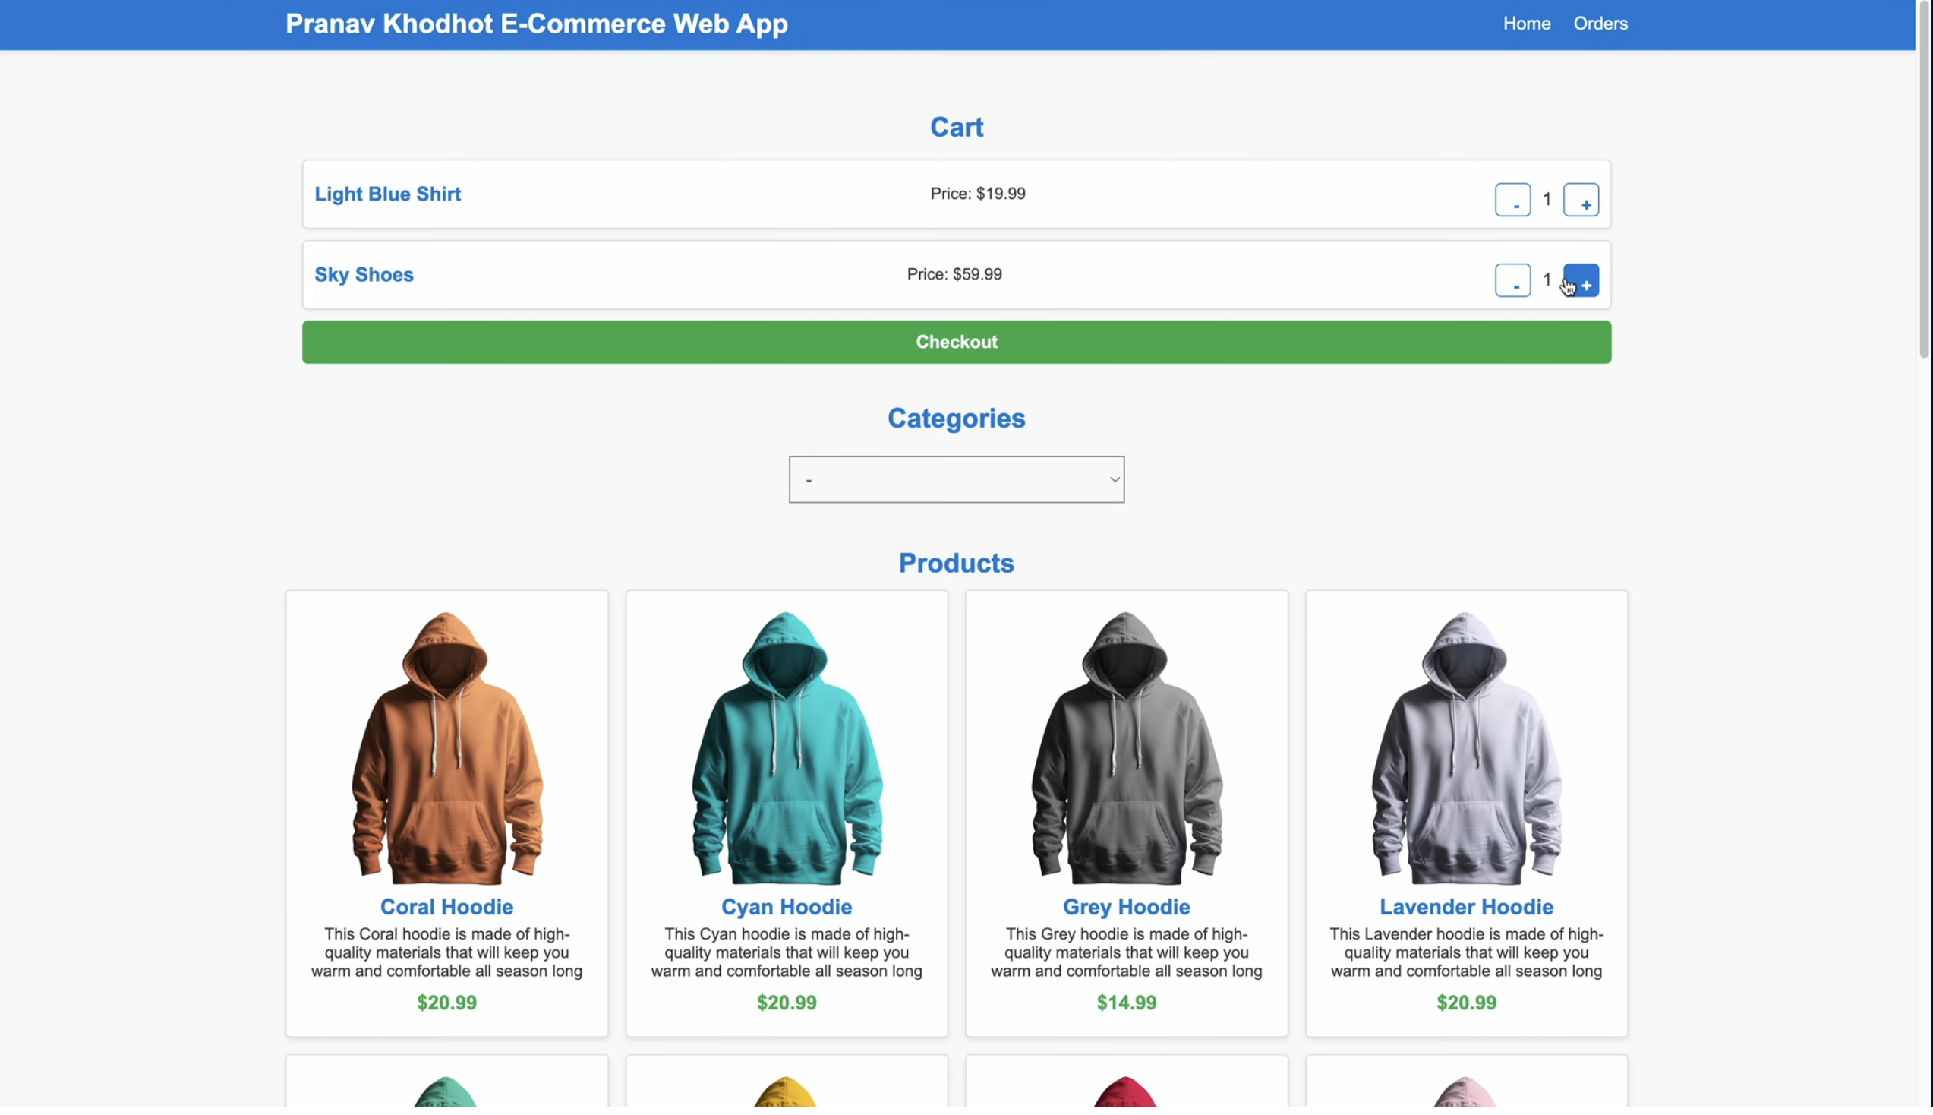Click the Coral Hoodie $20.99 price
The width and height of the screenshot is (1933, 1115).
click(447, 1003)
